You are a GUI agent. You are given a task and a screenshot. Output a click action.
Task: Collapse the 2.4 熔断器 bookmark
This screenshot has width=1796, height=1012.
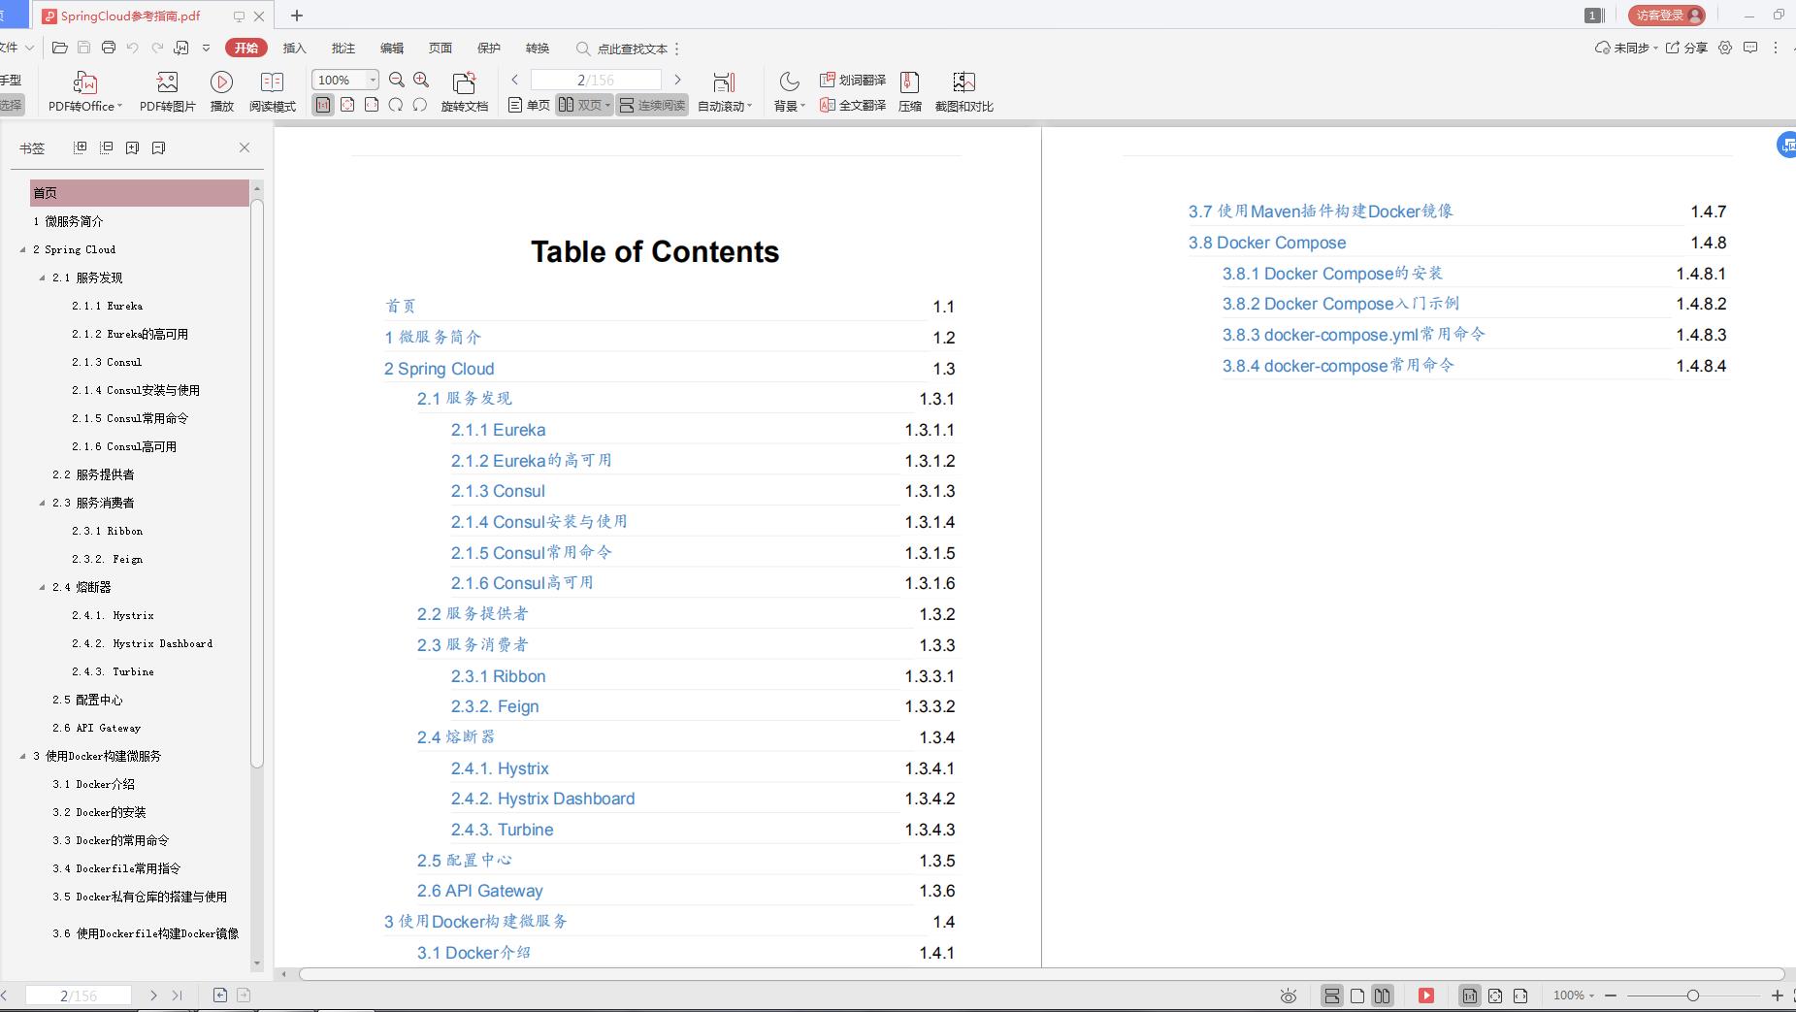[43, 587]
